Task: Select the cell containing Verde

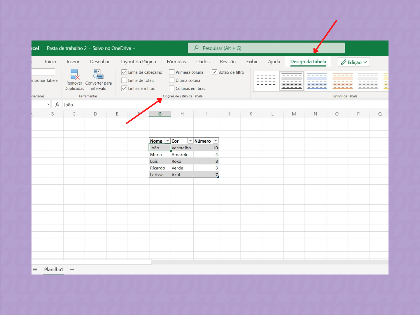Action: (182, 168)
